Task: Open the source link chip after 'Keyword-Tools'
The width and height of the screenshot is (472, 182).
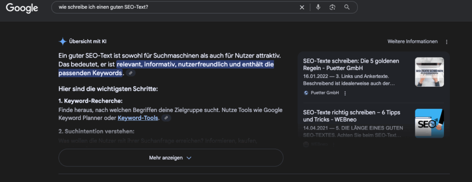Action: pyautogui.click(x=166, y=118)
